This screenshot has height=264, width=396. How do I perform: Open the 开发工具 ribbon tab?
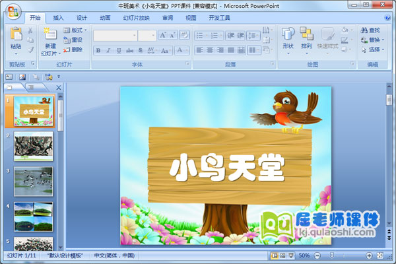click(219, 18)
